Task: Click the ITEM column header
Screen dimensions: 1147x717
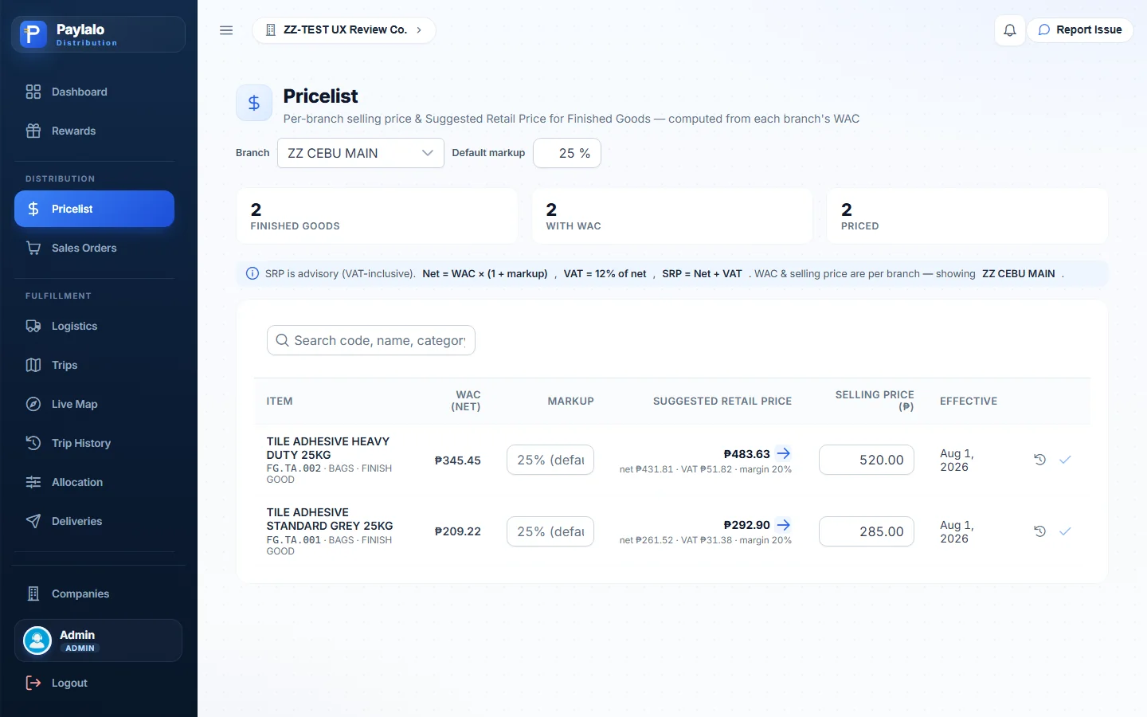Action: coord(280,402)
